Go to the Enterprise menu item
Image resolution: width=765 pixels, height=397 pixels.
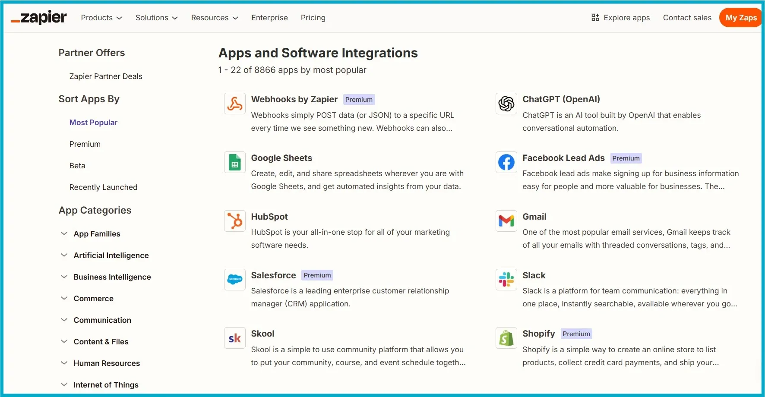269,18
